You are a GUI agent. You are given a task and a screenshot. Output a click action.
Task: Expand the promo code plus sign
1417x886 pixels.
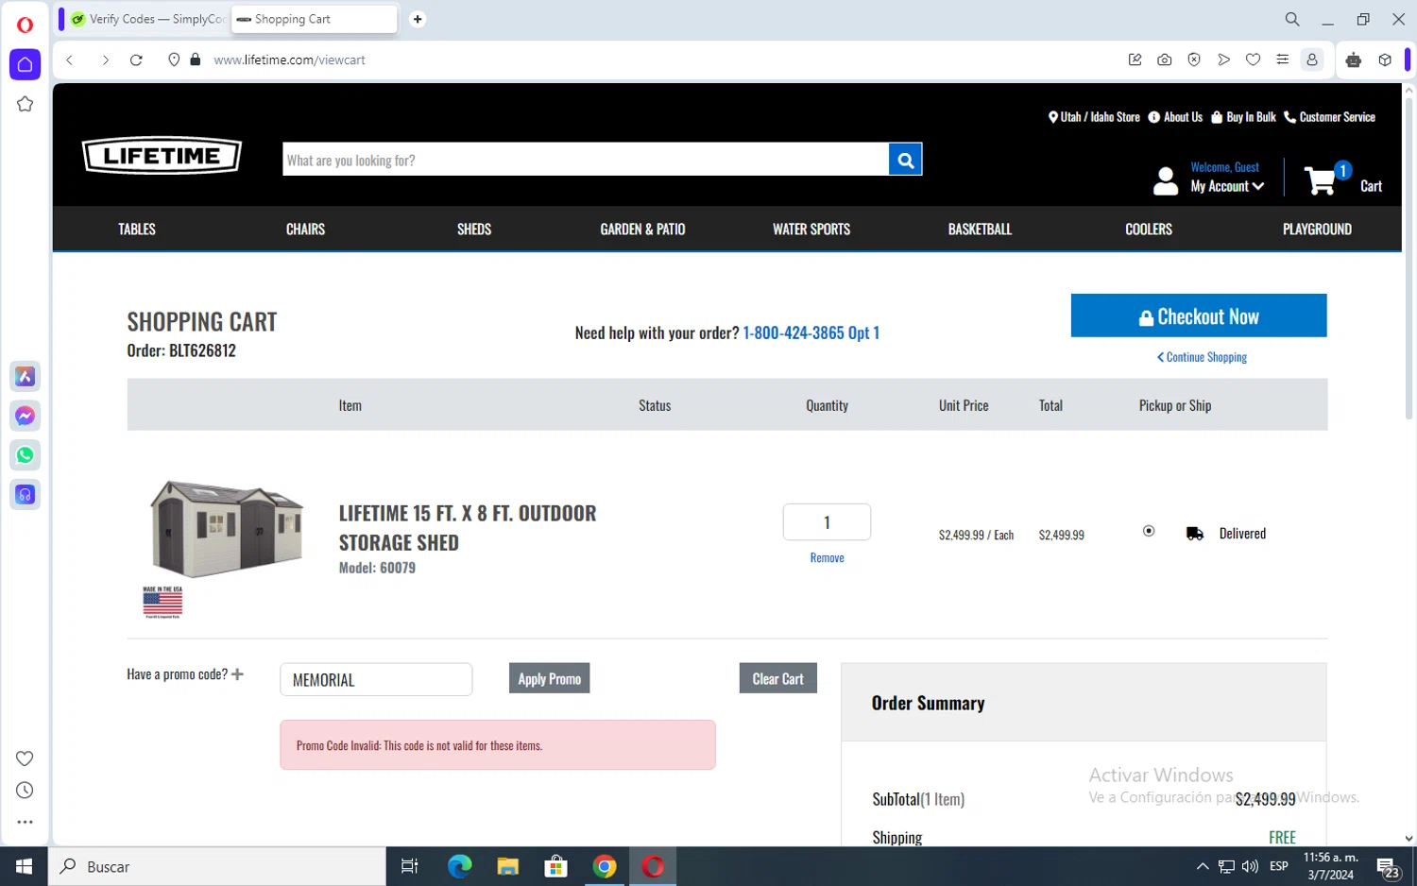pyautogui.click(x=237, y=674)
